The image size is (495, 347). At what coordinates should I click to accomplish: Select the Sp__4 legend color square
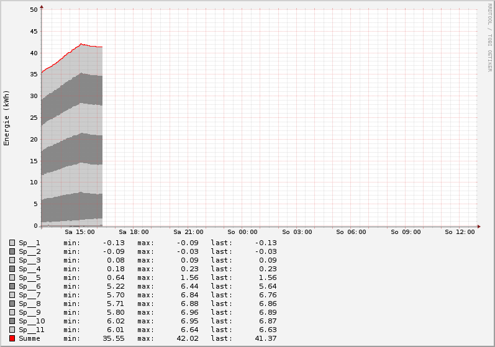tap(12, 269)
